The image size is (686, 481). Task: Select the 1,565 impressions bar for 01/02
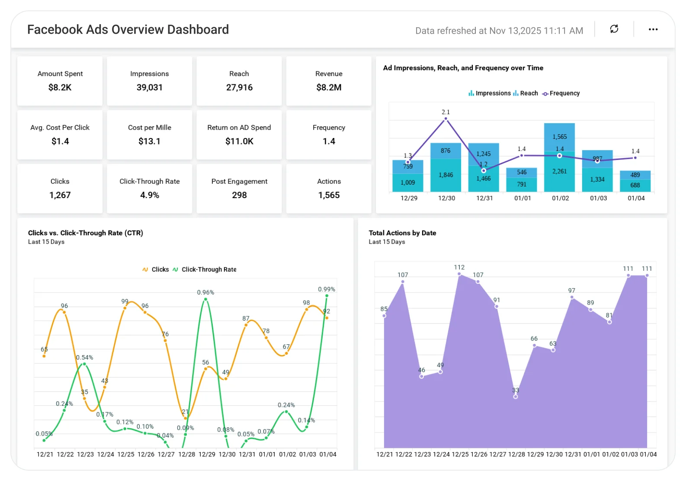(x=559, y=137)
